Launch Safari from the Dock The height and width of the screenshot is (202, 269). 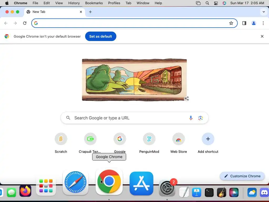point(75,182)
